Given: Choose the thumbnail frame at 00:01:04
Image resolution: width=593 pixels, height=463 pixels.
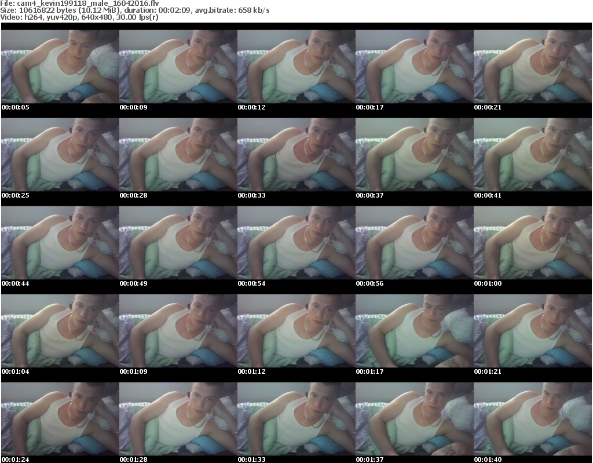Looking at the screenshot, I should pos(60,331).
